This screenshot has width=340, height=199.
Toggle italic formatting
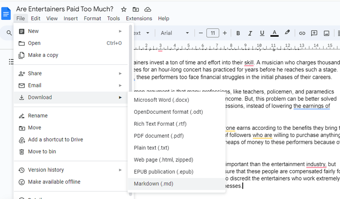(x=250, y=33)
